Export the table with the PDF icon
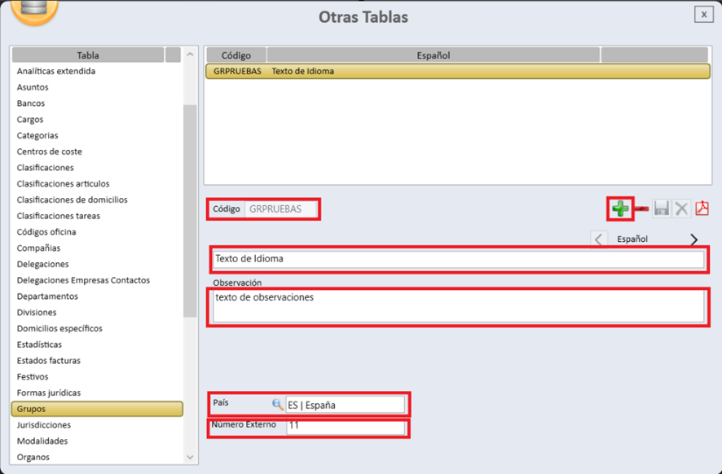Screen dimensions: 722x474 point(702,209)
